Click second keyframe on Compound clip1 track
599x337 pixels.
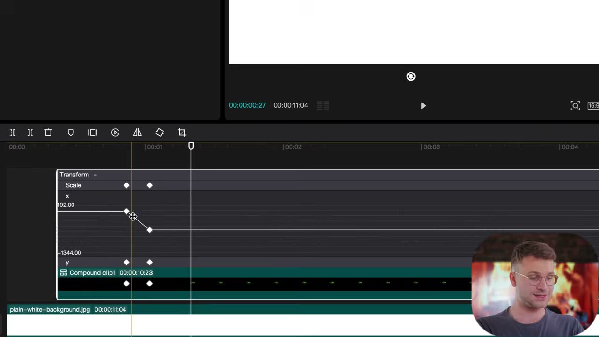150,283
